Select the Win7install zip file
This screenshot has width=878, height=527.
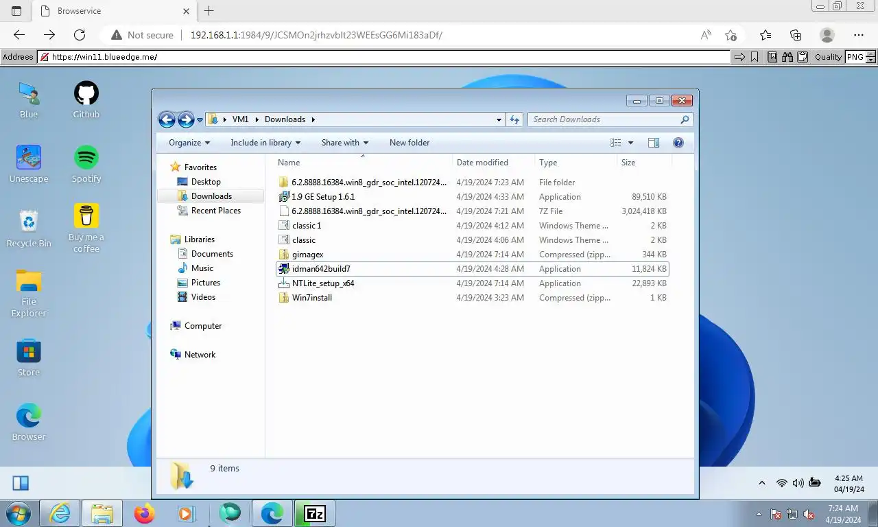point(472,298)
